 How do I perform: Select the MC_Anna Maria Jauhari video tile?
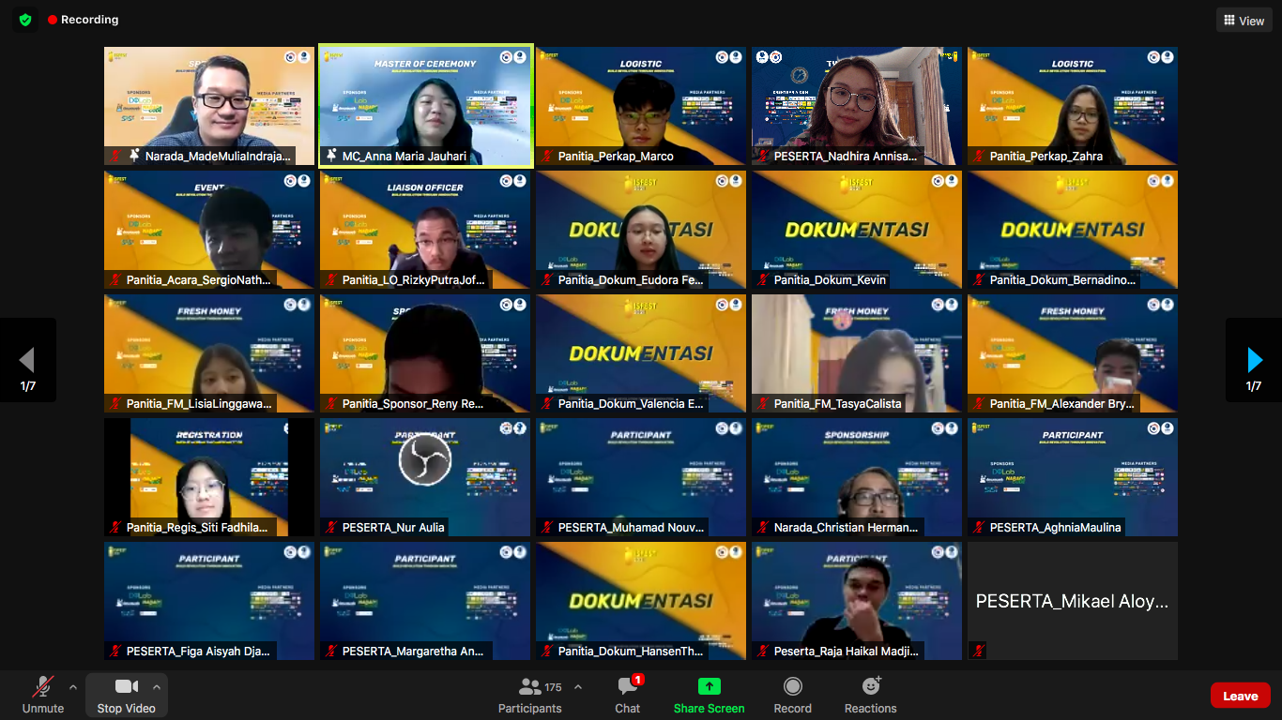425,105
